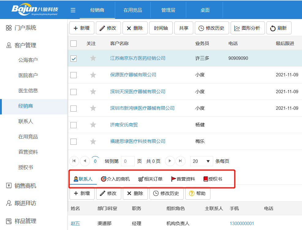Click the 刷新 refresh button
The width and height of the screenshot is (302, 230).
(278, 28)
